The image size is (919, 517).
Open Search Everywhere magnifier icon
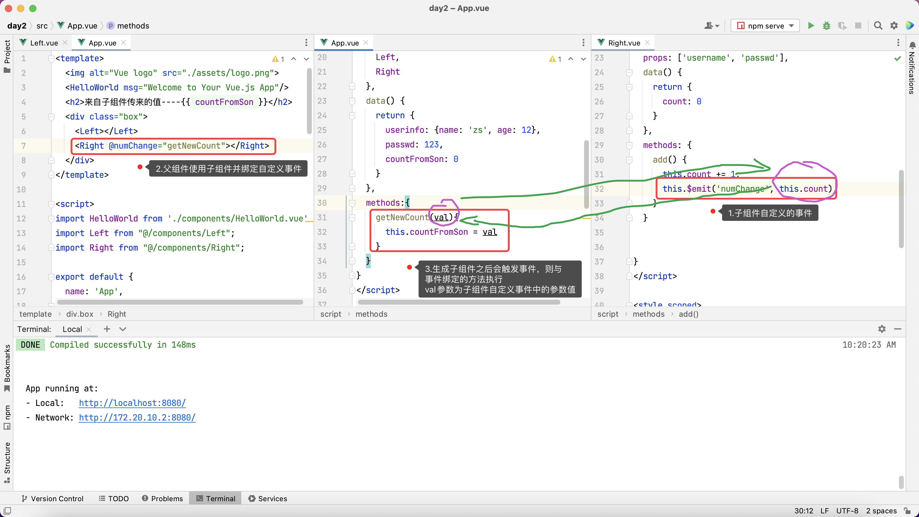pos(878,25)
